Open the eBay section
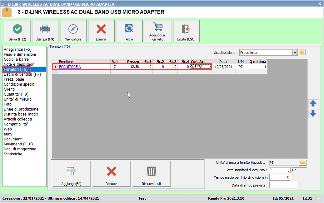 click(x=8, y=134)
